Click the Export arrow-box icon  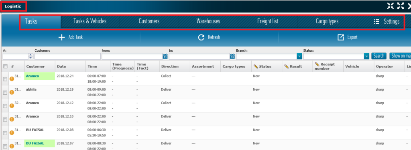coord(340,37)
